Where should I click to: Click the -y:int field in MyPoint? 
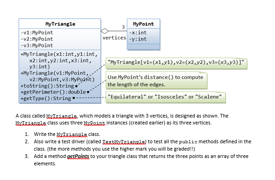(138, 39)
